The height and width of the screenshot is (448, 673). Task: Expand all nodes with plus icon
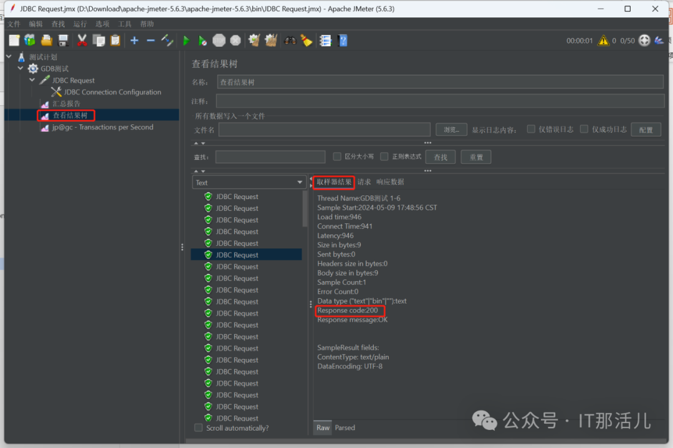click(x=135, y=40)
